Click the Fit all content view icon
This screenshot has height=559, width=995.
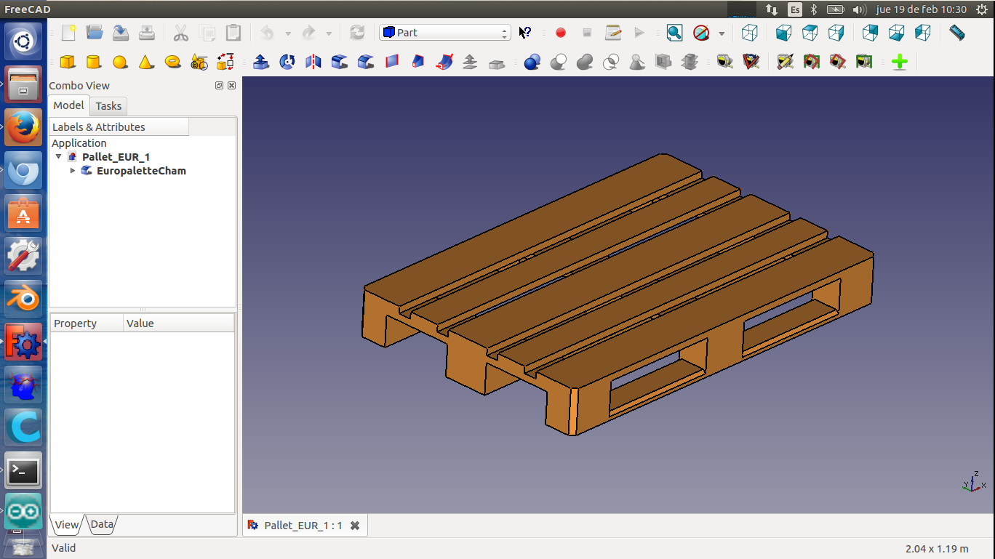[674, 33]
